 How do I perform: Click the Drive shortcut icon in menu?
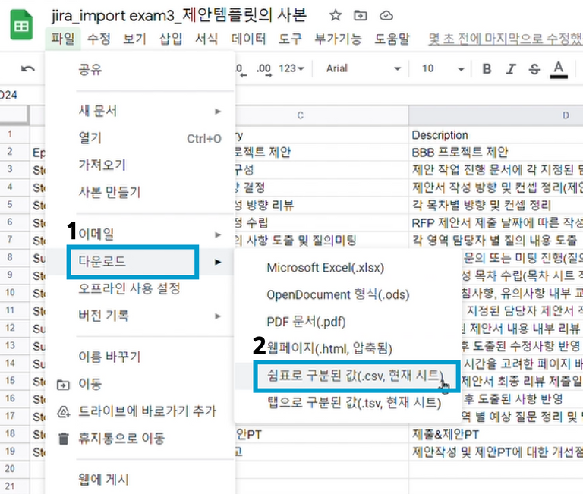(x=64, y=412)
